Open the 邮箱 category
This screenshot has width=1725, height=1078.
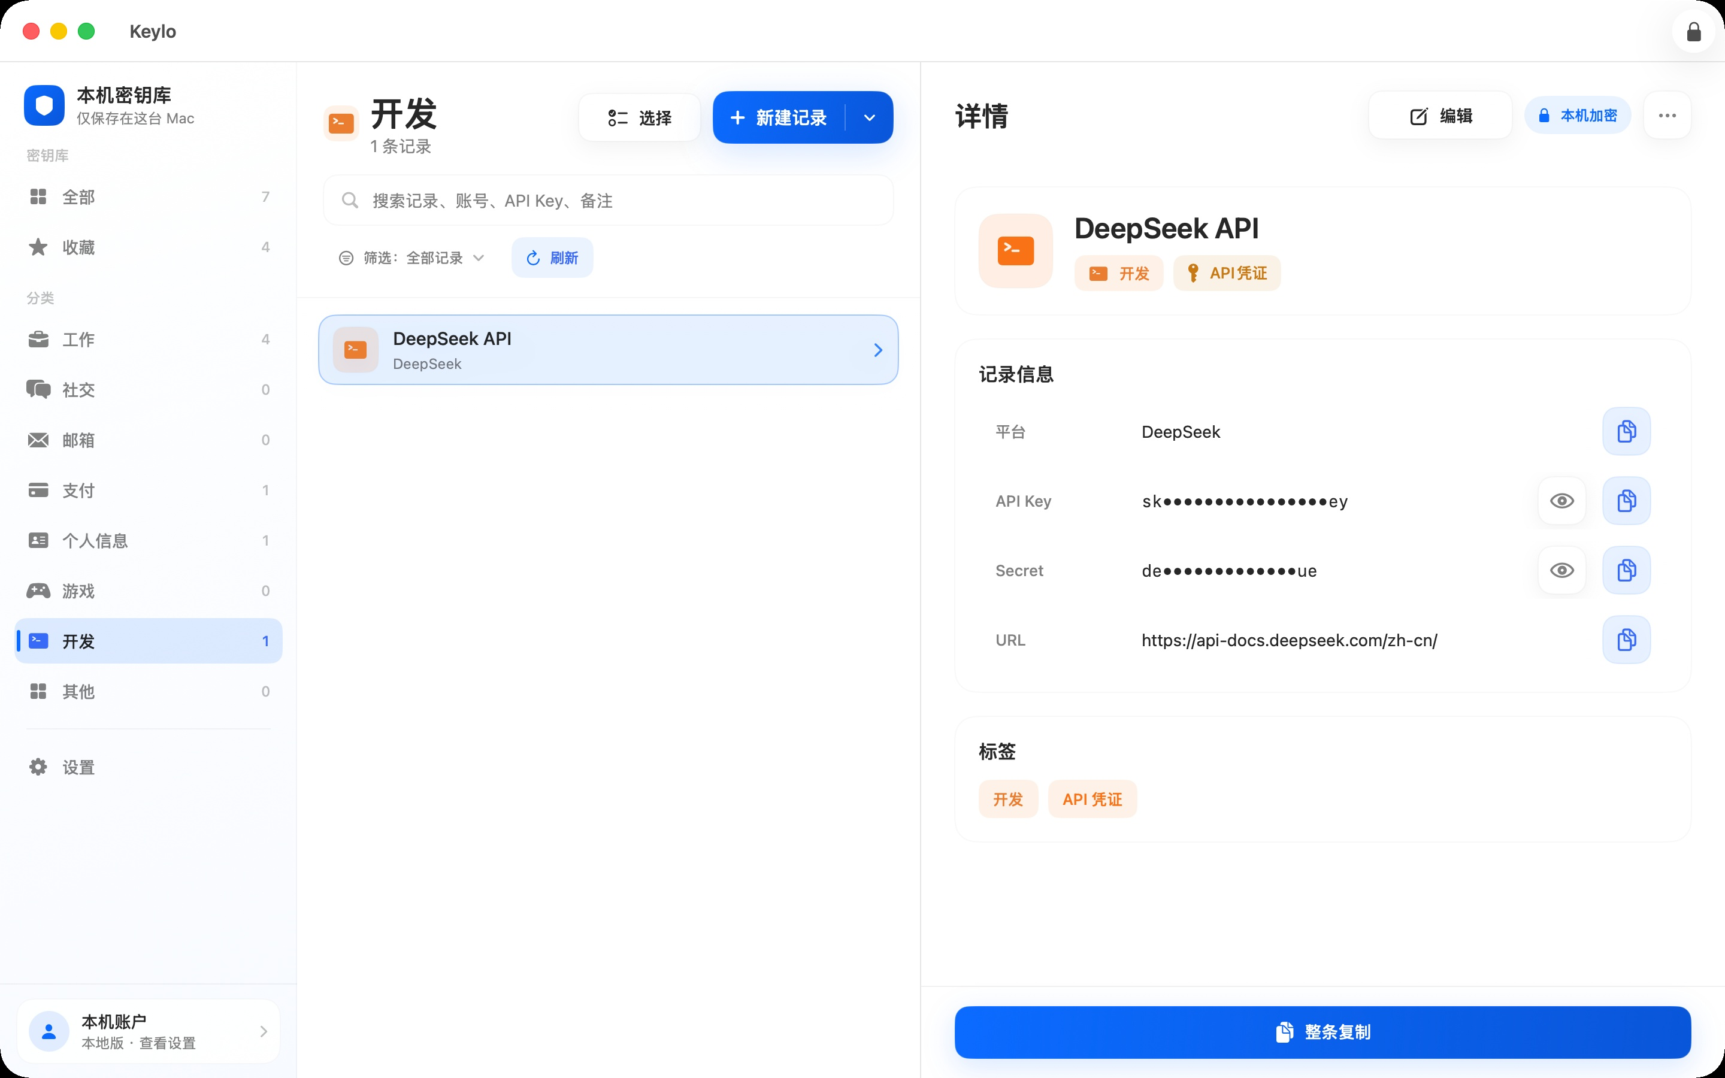[149, 440]
